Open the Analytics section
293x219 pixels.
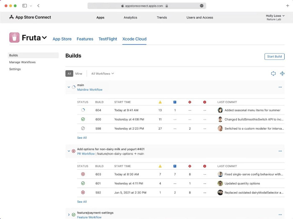tap(130, 18)
